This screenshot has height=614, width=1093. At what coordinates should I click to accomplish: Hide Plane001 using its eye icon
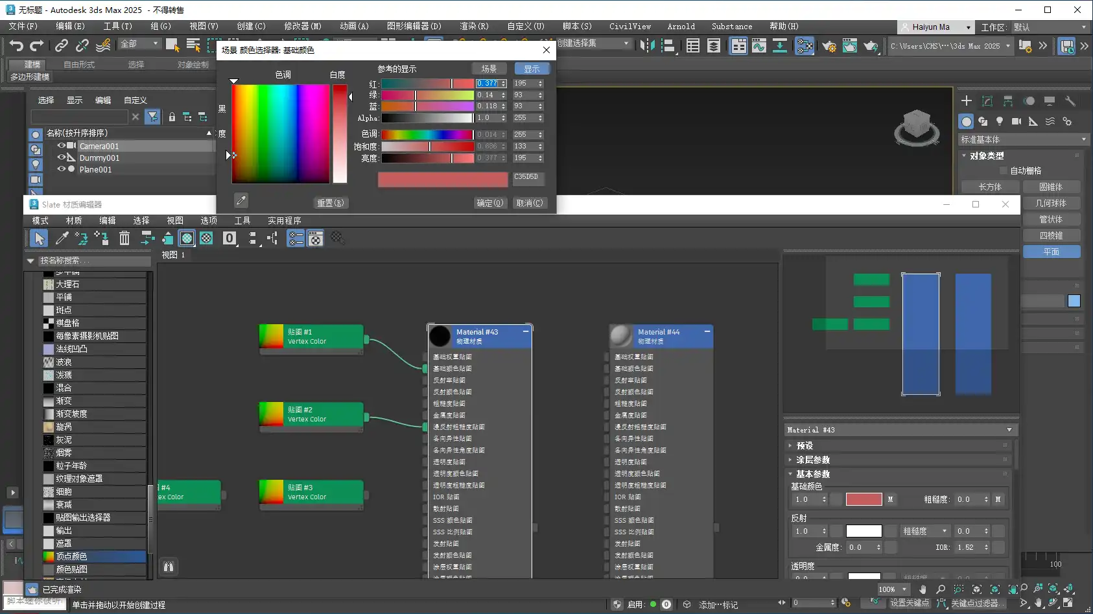click(62, 169)
